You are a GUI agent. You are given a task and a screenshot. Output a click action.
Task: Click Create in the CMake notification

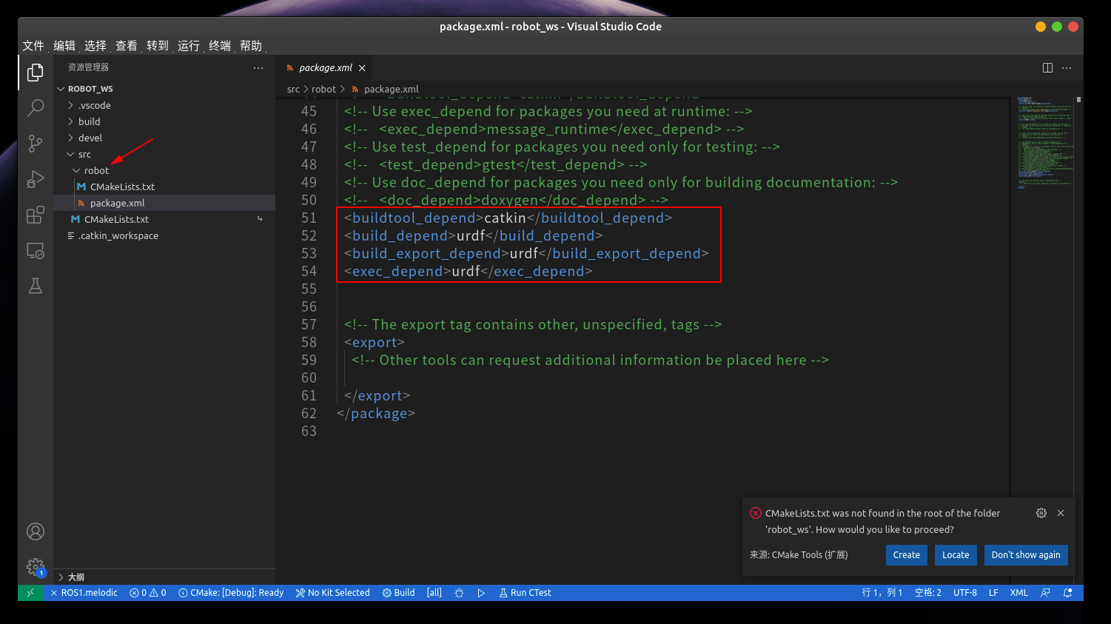(x=907, y=555)
